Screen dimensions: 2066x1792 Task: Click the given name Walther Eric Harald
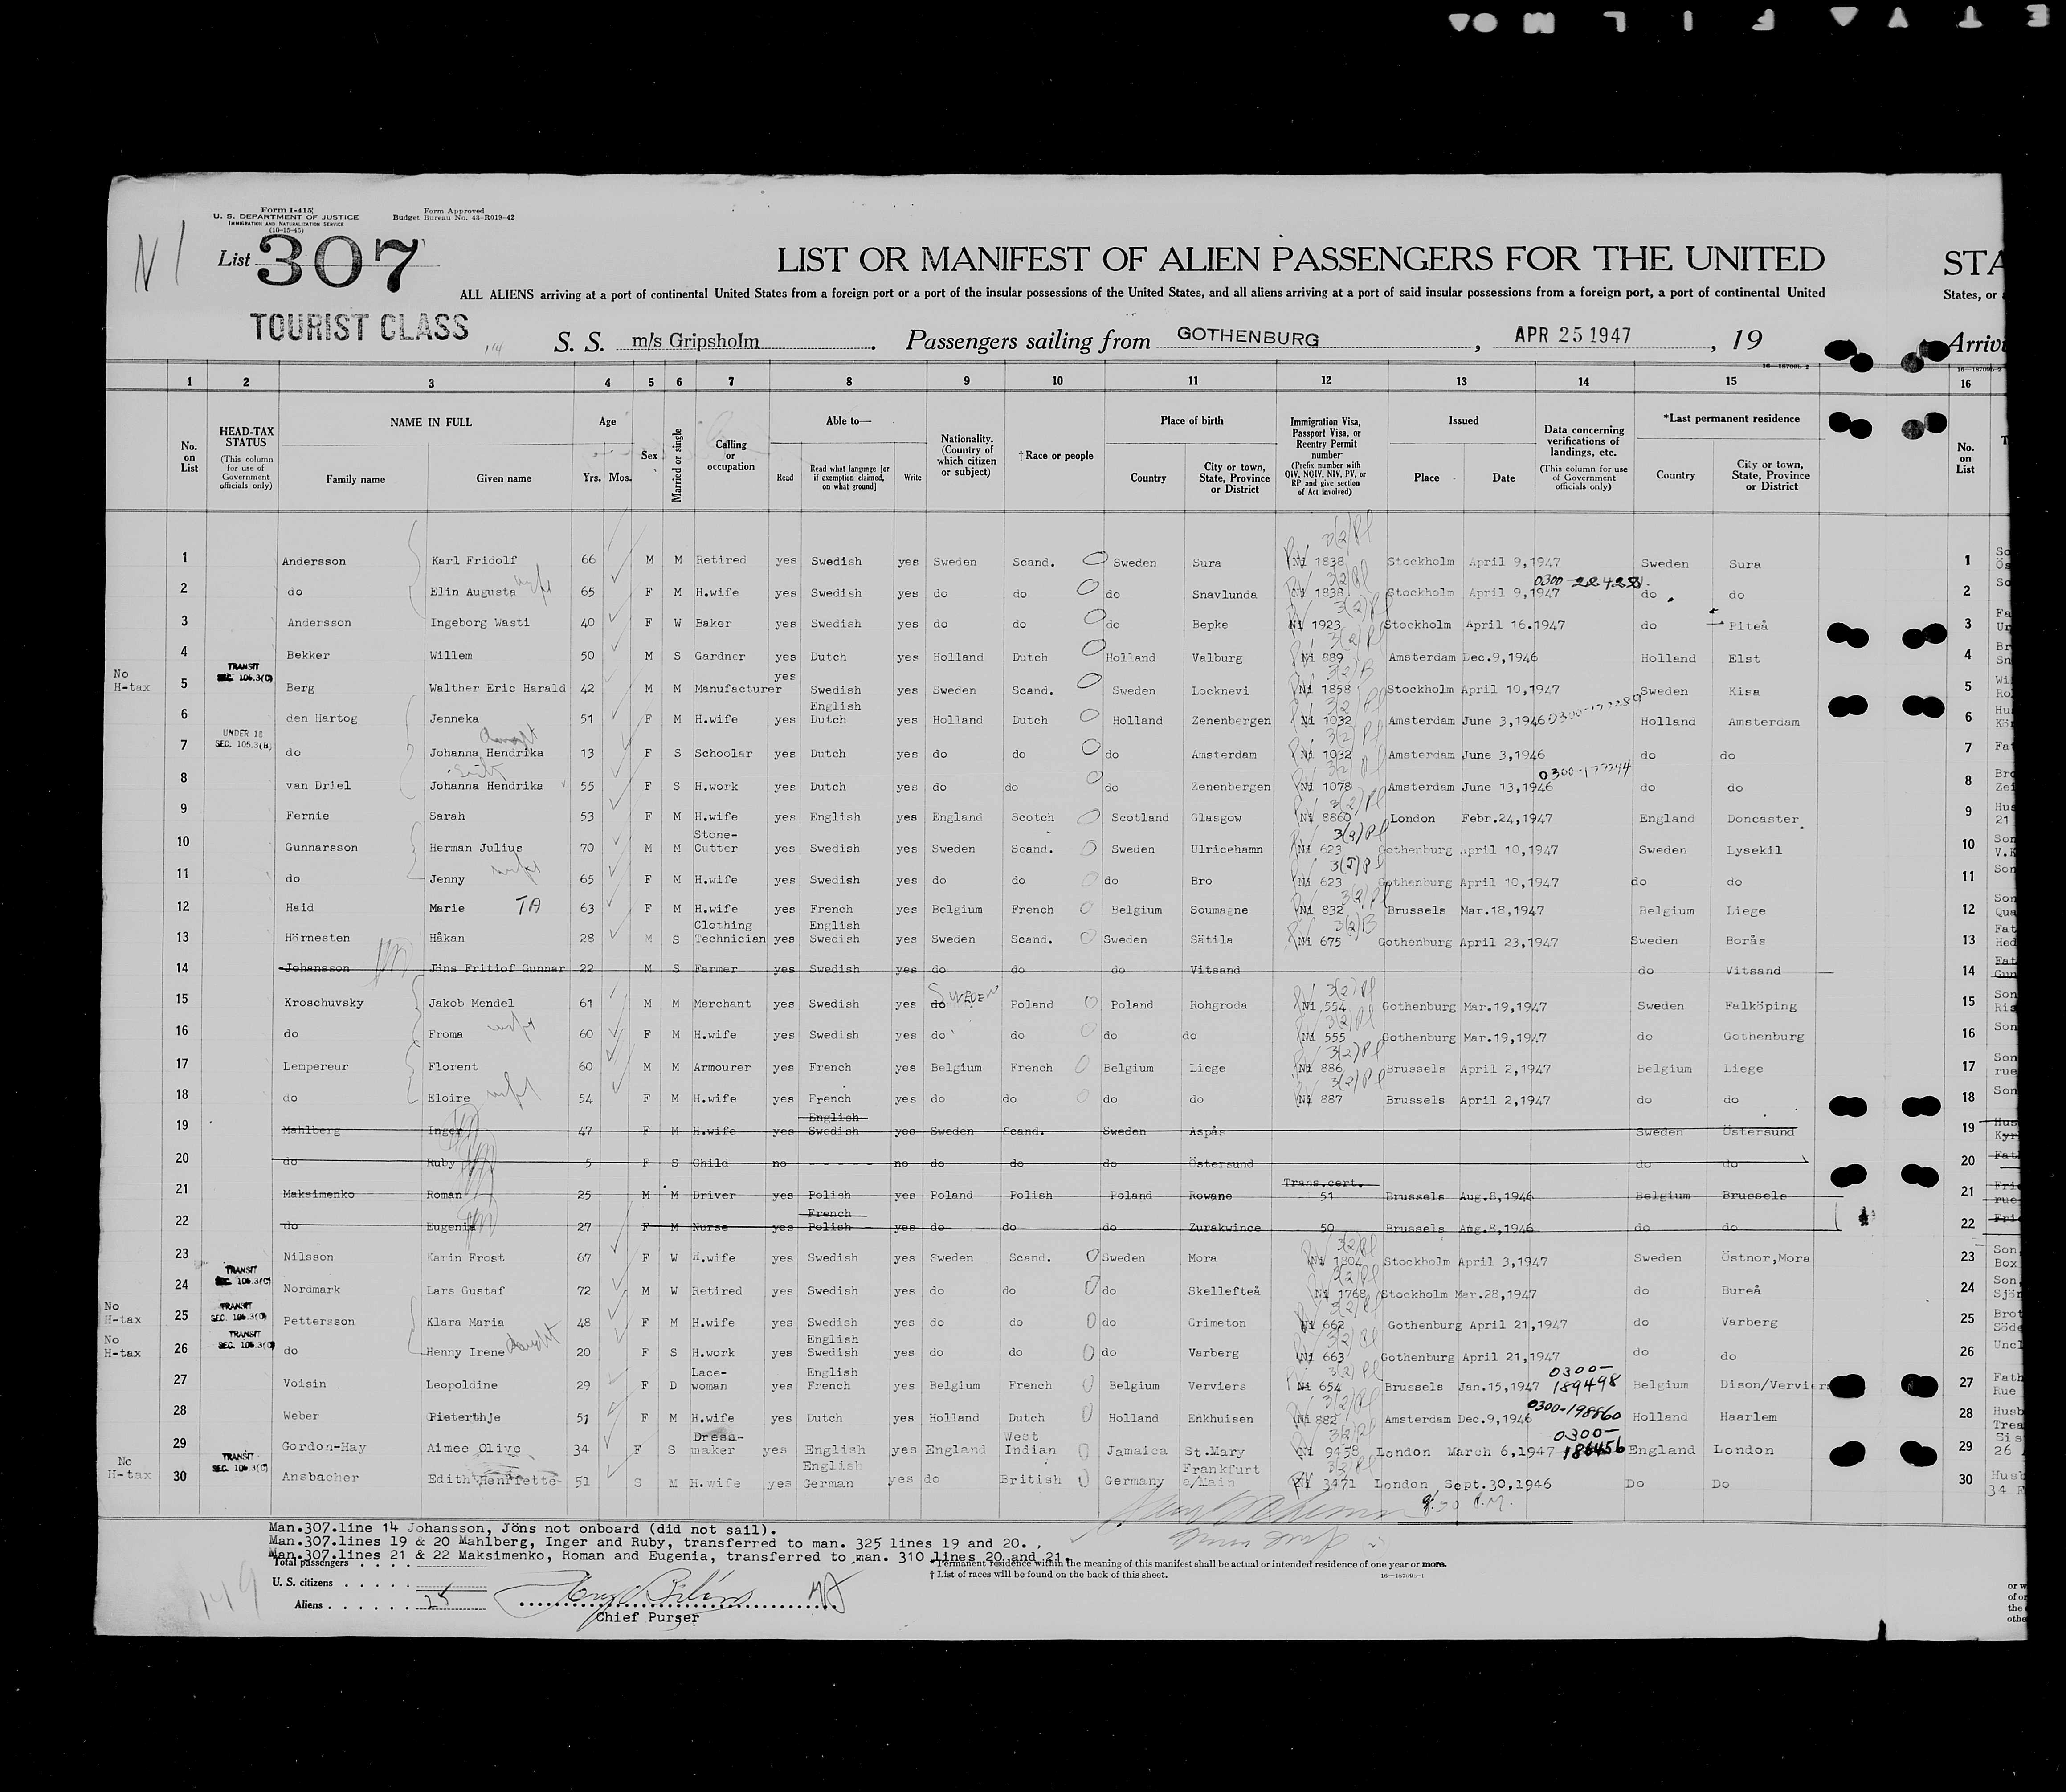497,688
